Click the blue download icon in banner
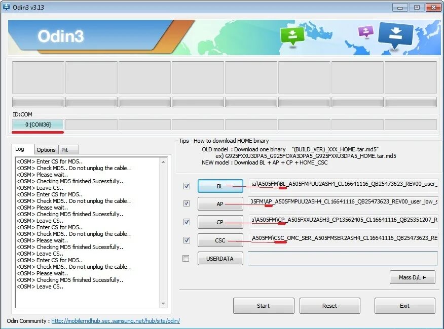This screenshot has width=444, height=329. point(395,35)
